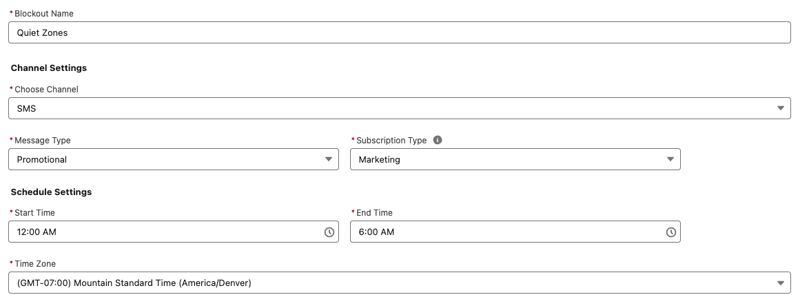Click the Subscription Type dropdown arrow
Viewport: 809px width, 306px height.
(670, 159)
